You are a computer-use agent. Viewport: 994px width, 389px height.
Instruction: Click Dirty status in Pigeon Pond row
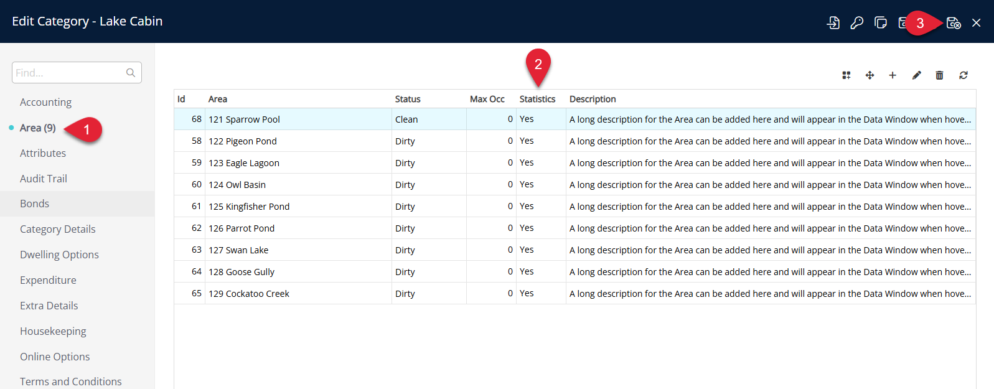point(405,141)
